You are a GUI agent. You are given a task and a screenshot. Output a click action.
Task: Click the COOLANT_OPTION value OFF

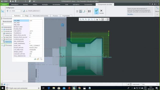coord(30,54)
